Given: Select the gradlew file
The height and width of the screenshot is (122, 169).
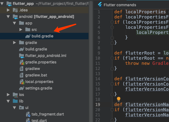Looking at the screenshot, I should 33,69.
